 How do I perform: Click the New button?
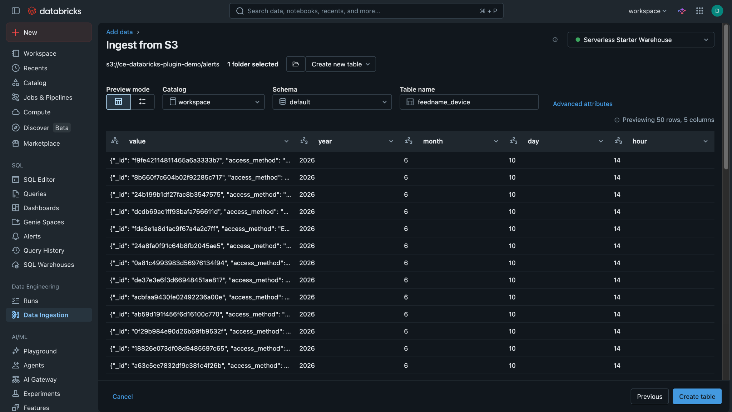[x=49, y=32]
